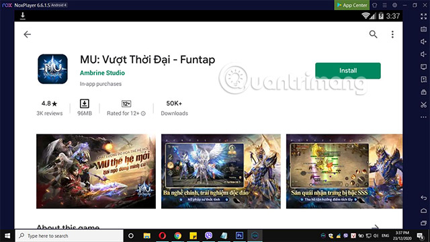430x242 pixels.
Task: Show more NoxPlayer sidebar tools
Action: [423, 117]
